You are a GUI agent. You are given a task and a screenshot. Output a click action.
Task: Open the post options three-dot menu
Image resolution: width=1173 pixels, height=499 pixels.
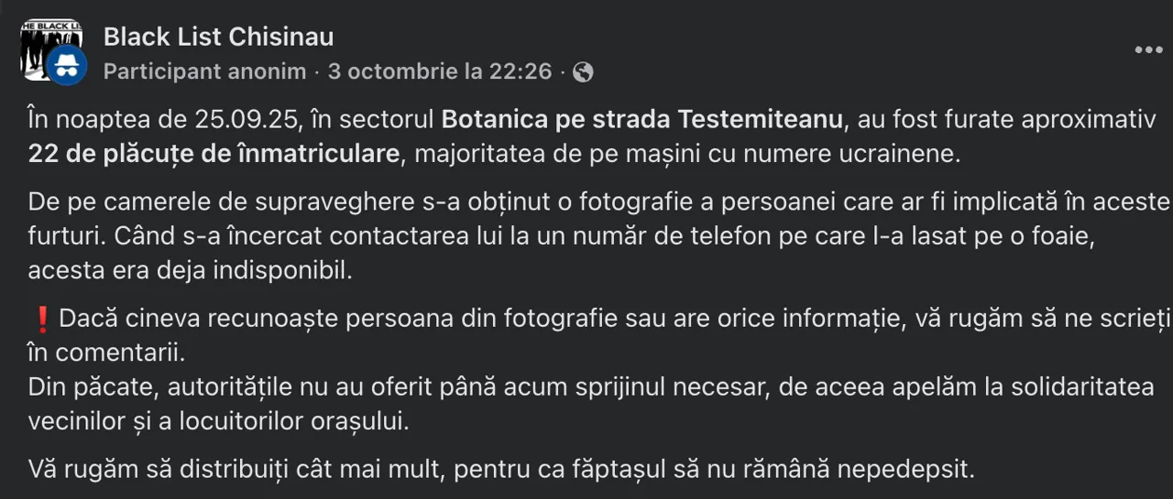coord(1148,50)
